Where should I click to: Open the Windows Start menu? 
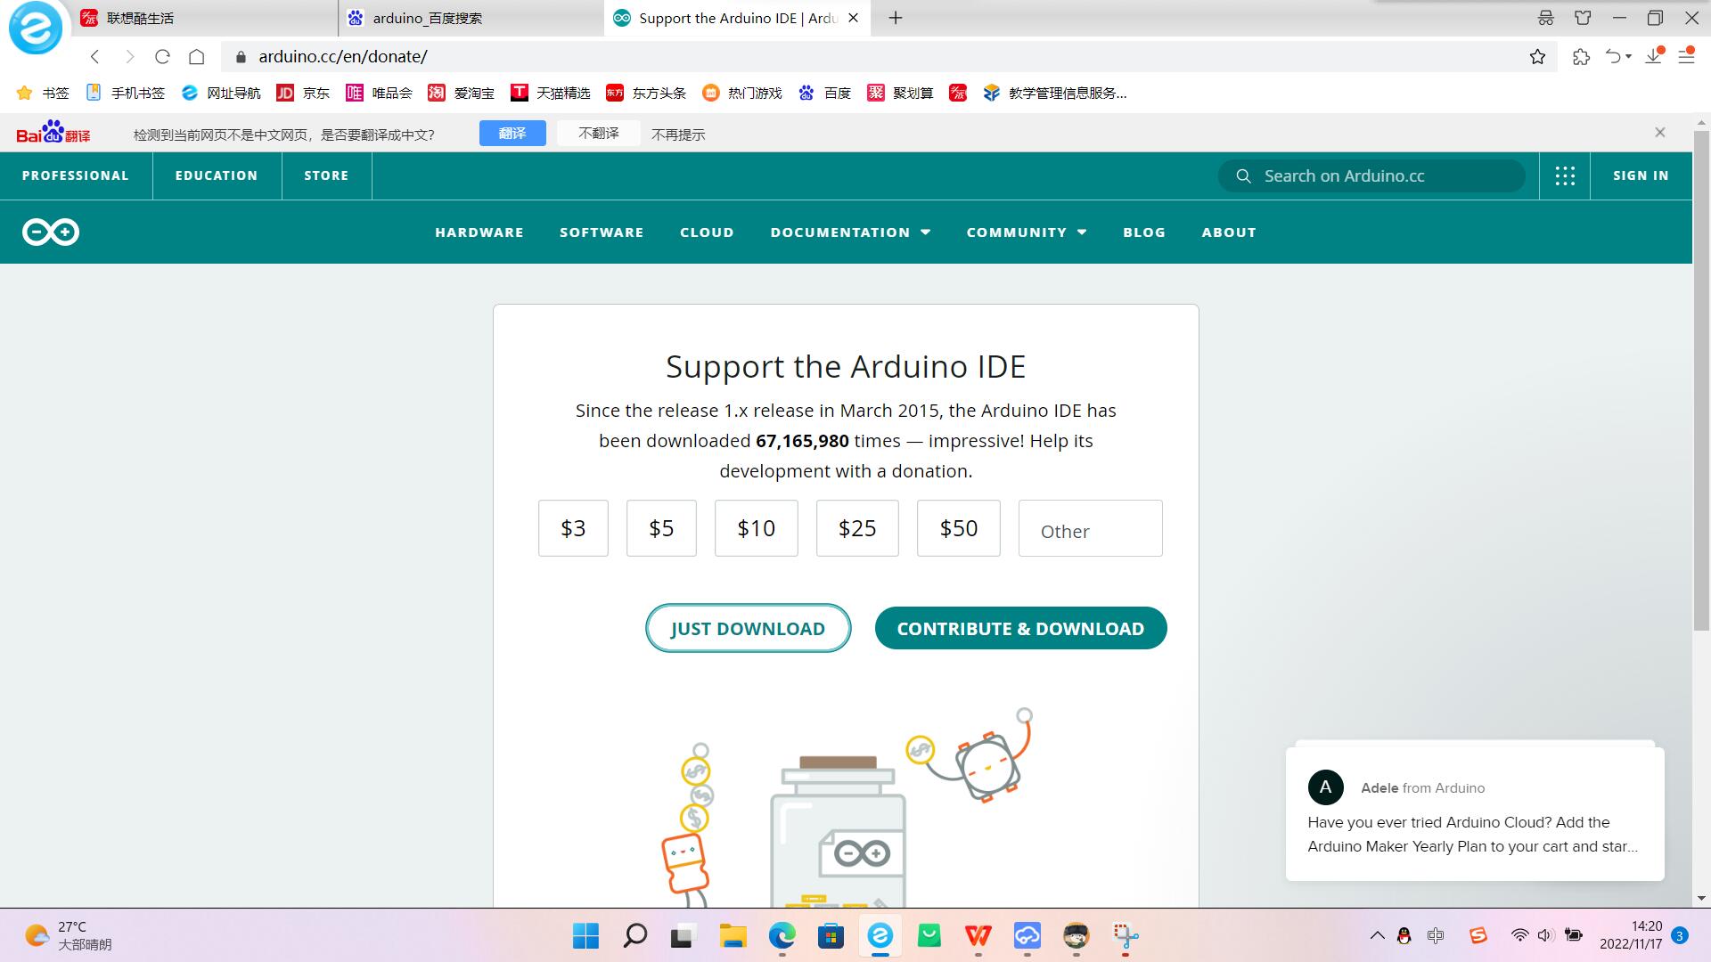[x=585, y=935]
